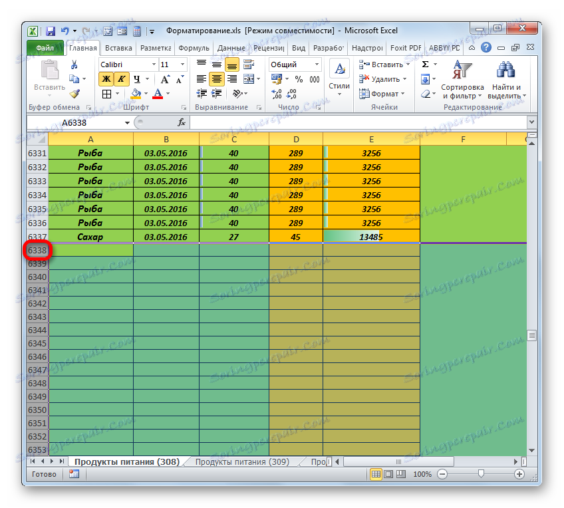Image resolution: width=564 pixels, height=508 pixels.
Task: Click zoom in plus button
Action: (519, 474)
